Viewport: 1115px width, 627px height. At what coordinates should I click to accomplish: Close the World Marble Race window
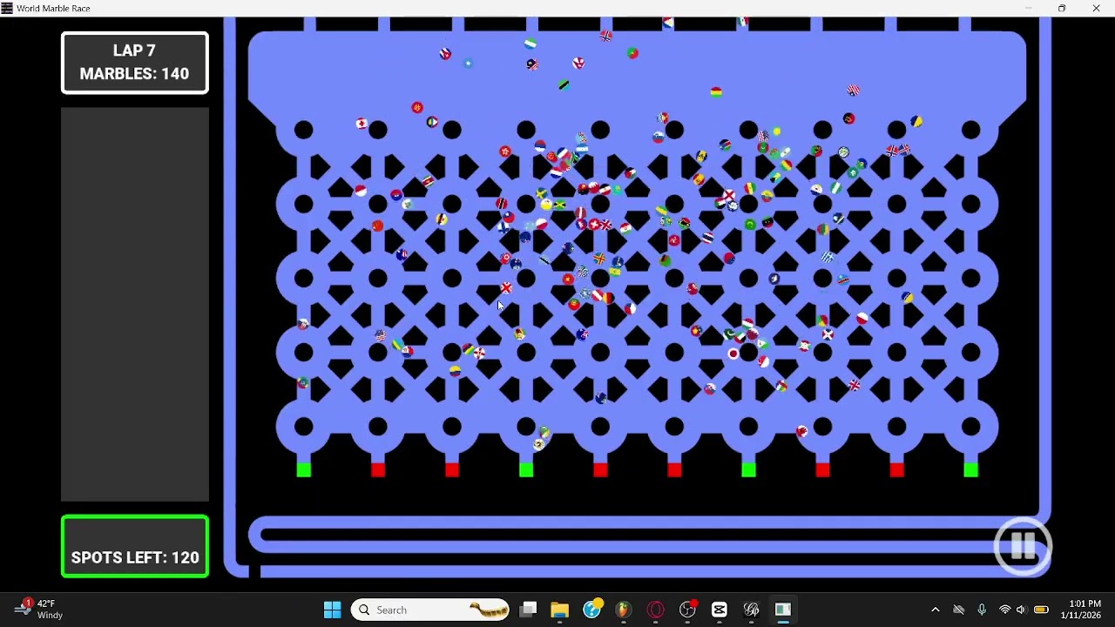pos(1097,8)
